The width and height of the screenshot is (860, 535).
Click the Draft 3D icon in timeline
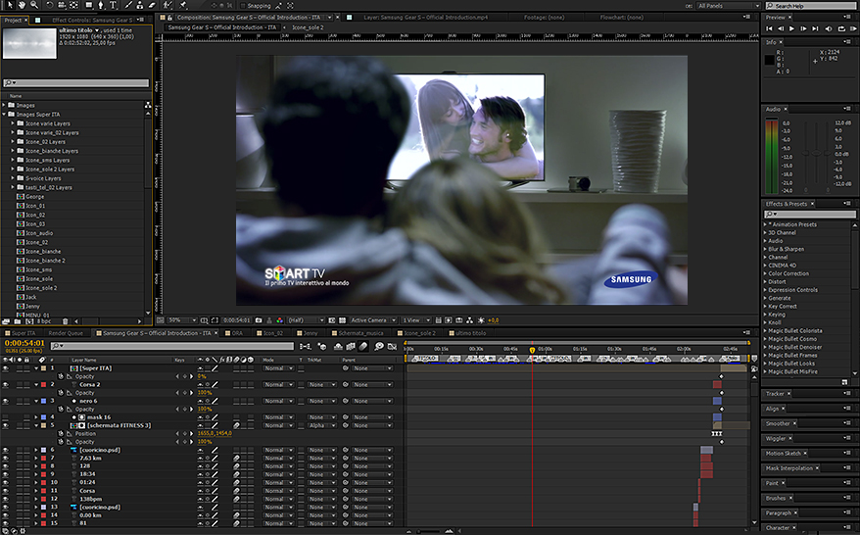[322, 346]
